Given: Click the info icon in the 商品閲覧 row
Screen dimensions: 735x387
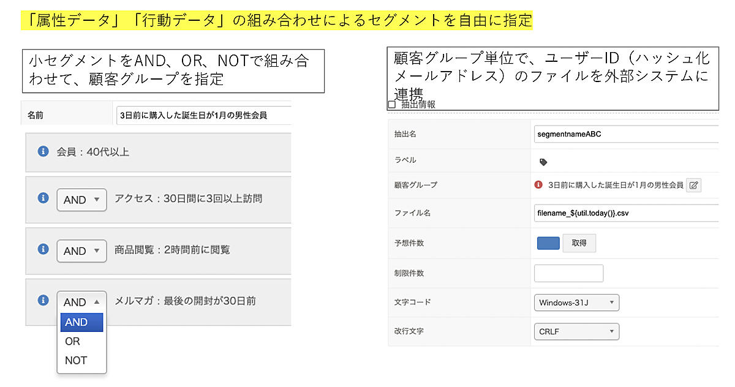Looking at the screenshot, I should pos(43,249).
